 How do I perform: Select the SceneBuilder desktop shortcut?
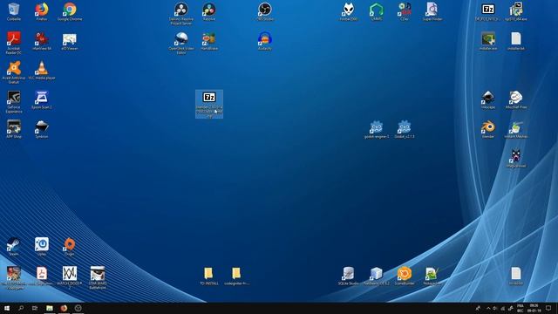[405, 276]
